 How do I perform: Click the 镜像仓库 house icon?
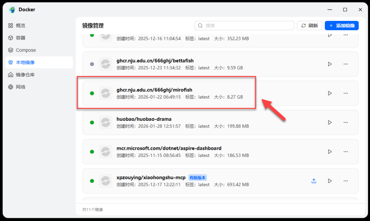click(x=11, y=75)
